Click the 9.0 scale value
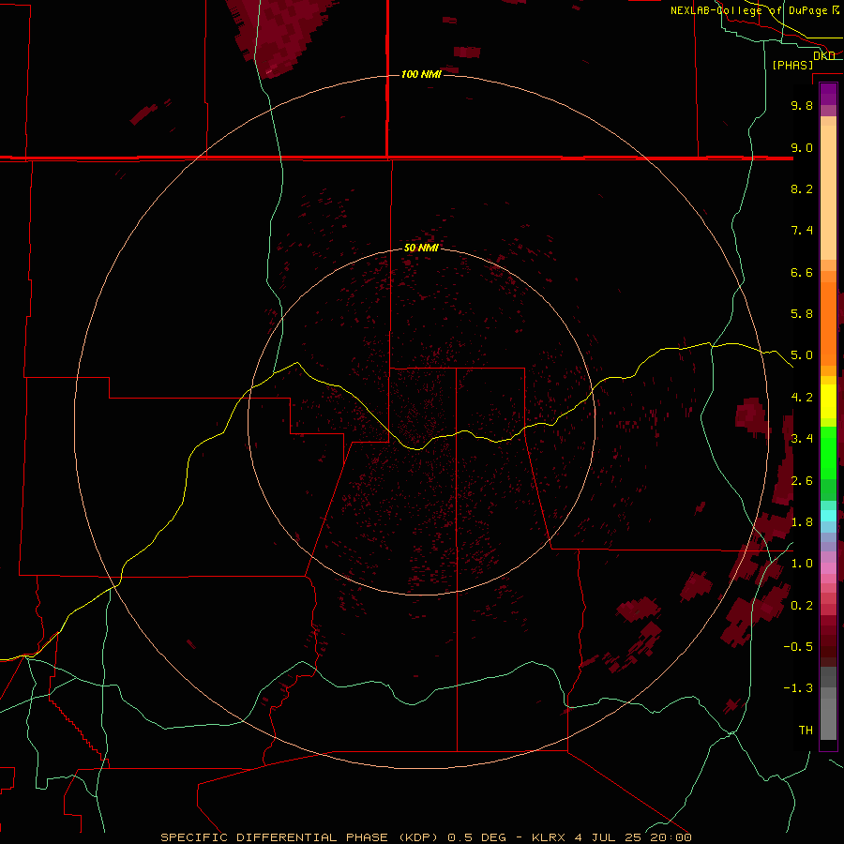Screen dimensions: 844x844 click(x=802, y=147)
